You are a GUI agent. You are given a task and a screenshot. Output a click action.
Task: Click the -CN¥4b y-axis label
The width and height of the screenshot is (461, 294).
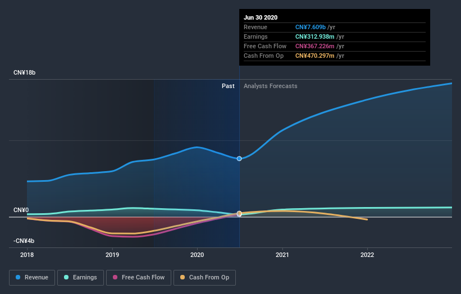24,241
